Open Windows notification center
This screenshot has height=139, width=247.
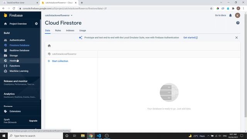pos(242,136)
